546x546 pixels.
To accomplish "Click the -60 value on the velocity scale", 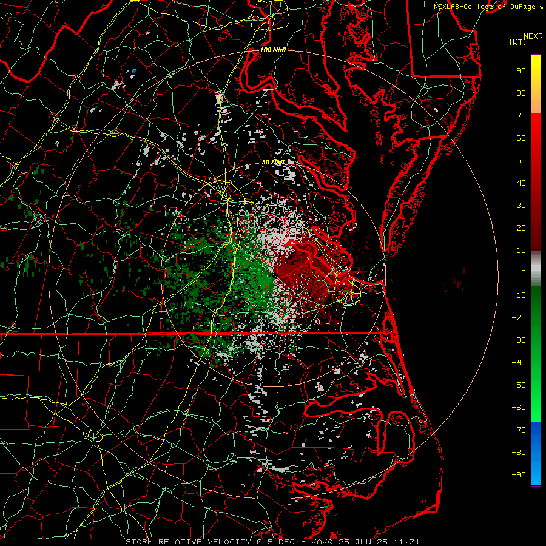I will [x=519, y=408].
